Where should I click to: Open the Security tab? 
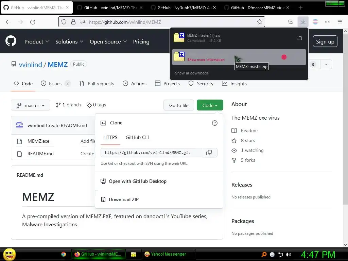201,84
